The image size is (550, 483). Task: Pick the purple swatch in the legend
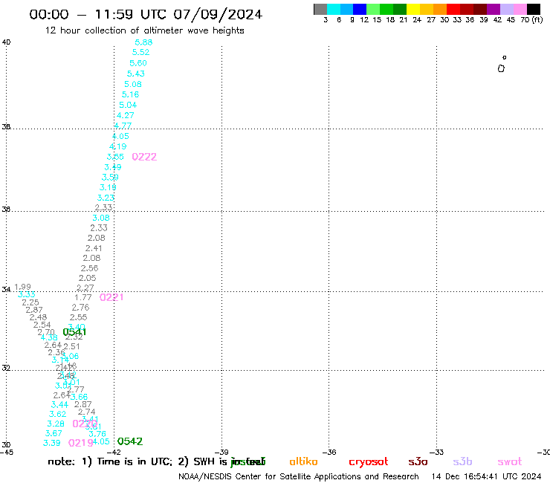pos(494,9)
